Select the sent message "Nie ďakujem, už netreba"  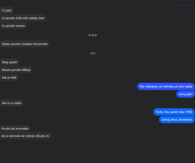pyautogui.click(x=166, y=87)
